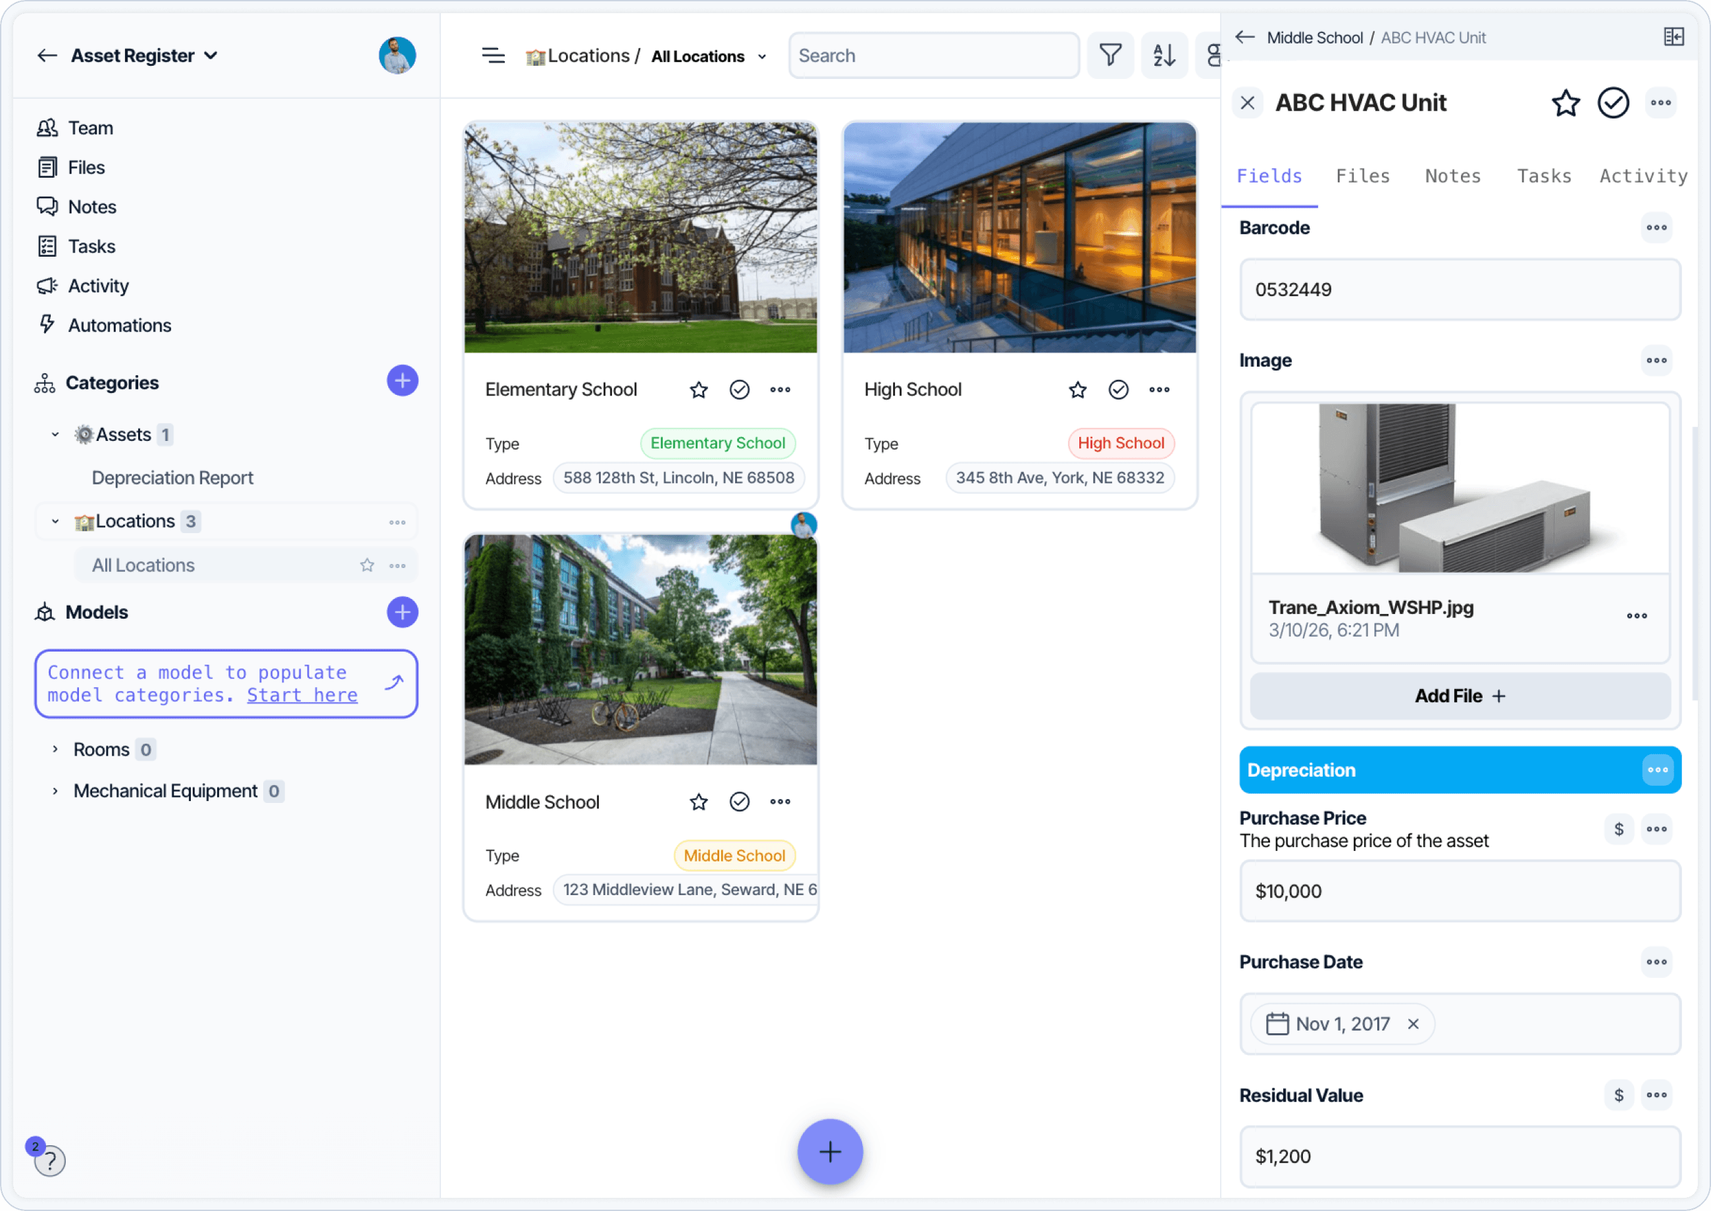This screenshot has width=1711, height=1211.
Task: Collapse the Assets category
Action: 55,434
